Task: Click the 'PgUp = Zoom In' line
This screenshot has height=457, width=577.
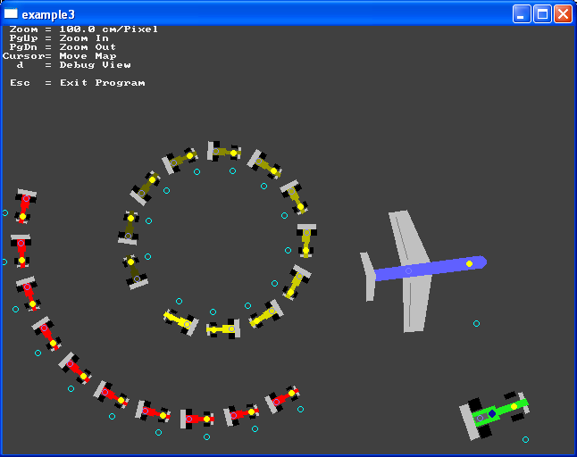Action: [59, 38]
